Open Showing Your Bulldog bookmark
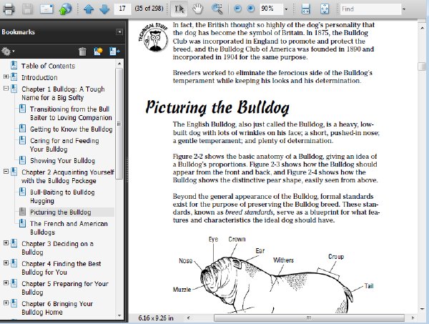 tap(62, 161)
